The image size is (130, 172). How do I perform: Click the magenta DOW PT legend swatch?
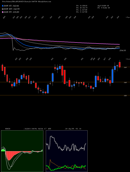click(x=3, y=12)
